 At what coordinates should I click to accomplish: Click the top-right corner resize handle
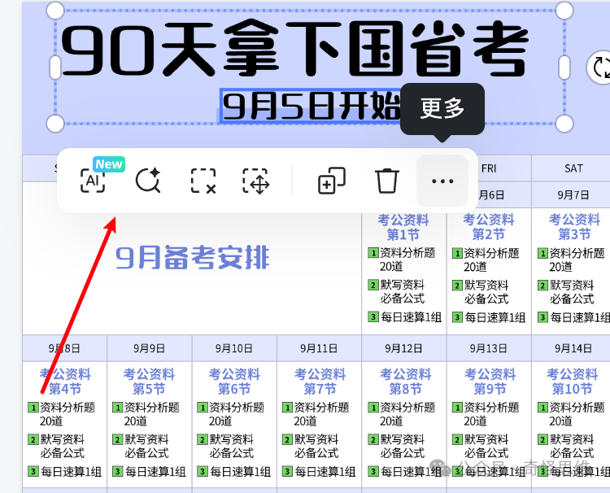[x=564, y=11]
